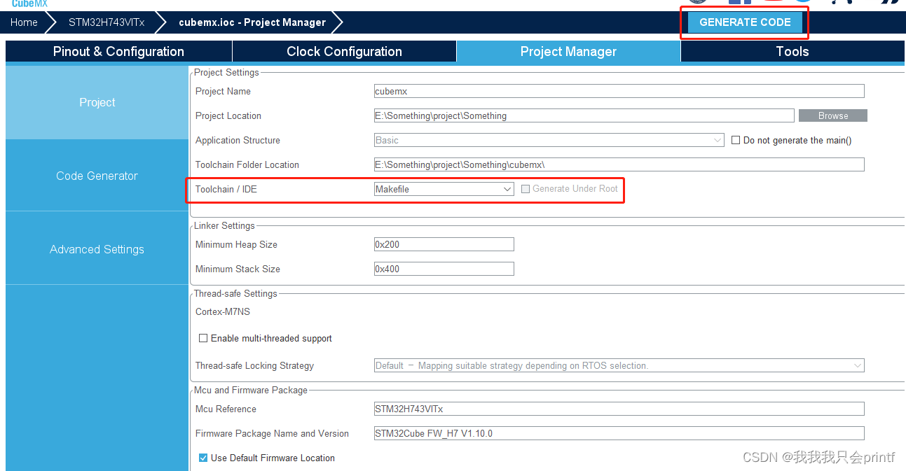
Task: Select the Project side section
Action: (97, 102)
